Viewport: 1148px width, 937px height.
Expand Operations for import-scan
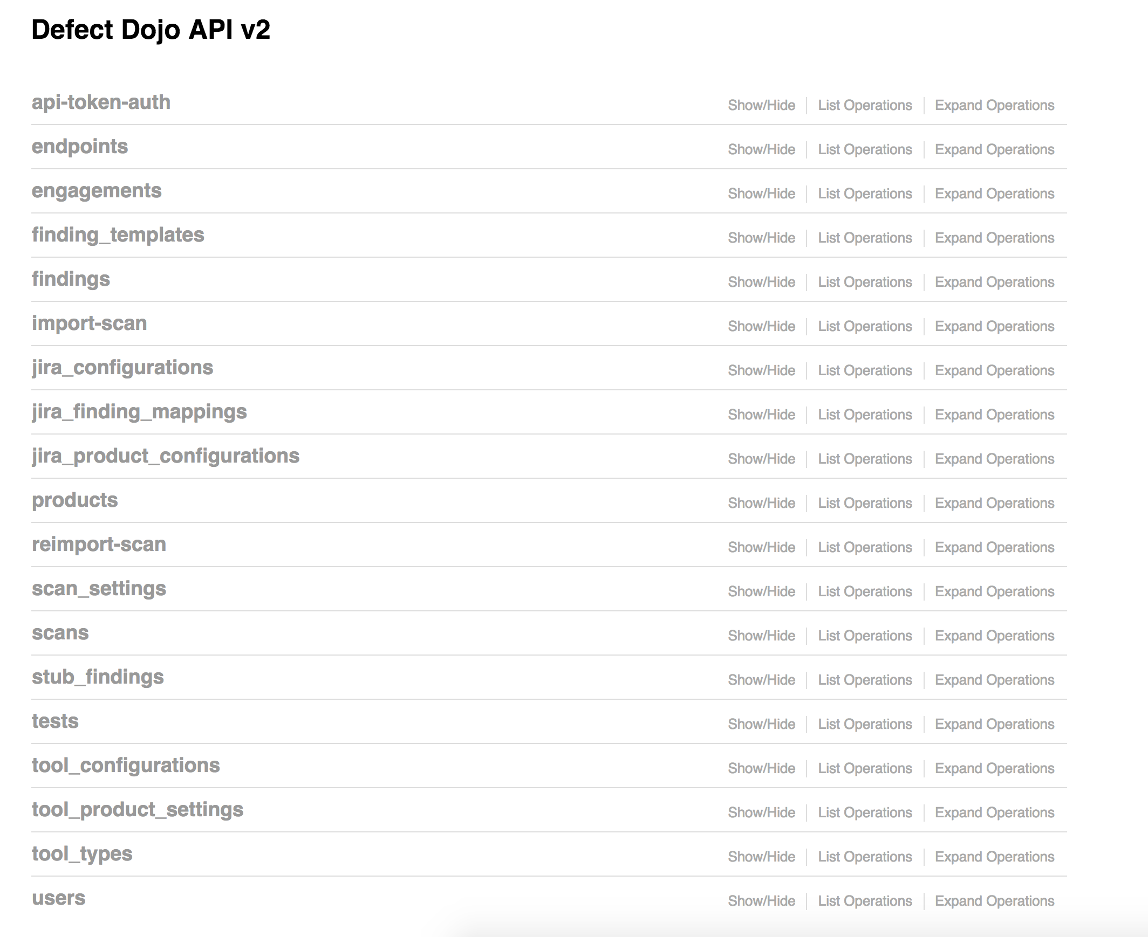pyautogui.click(x=994, y=327)
